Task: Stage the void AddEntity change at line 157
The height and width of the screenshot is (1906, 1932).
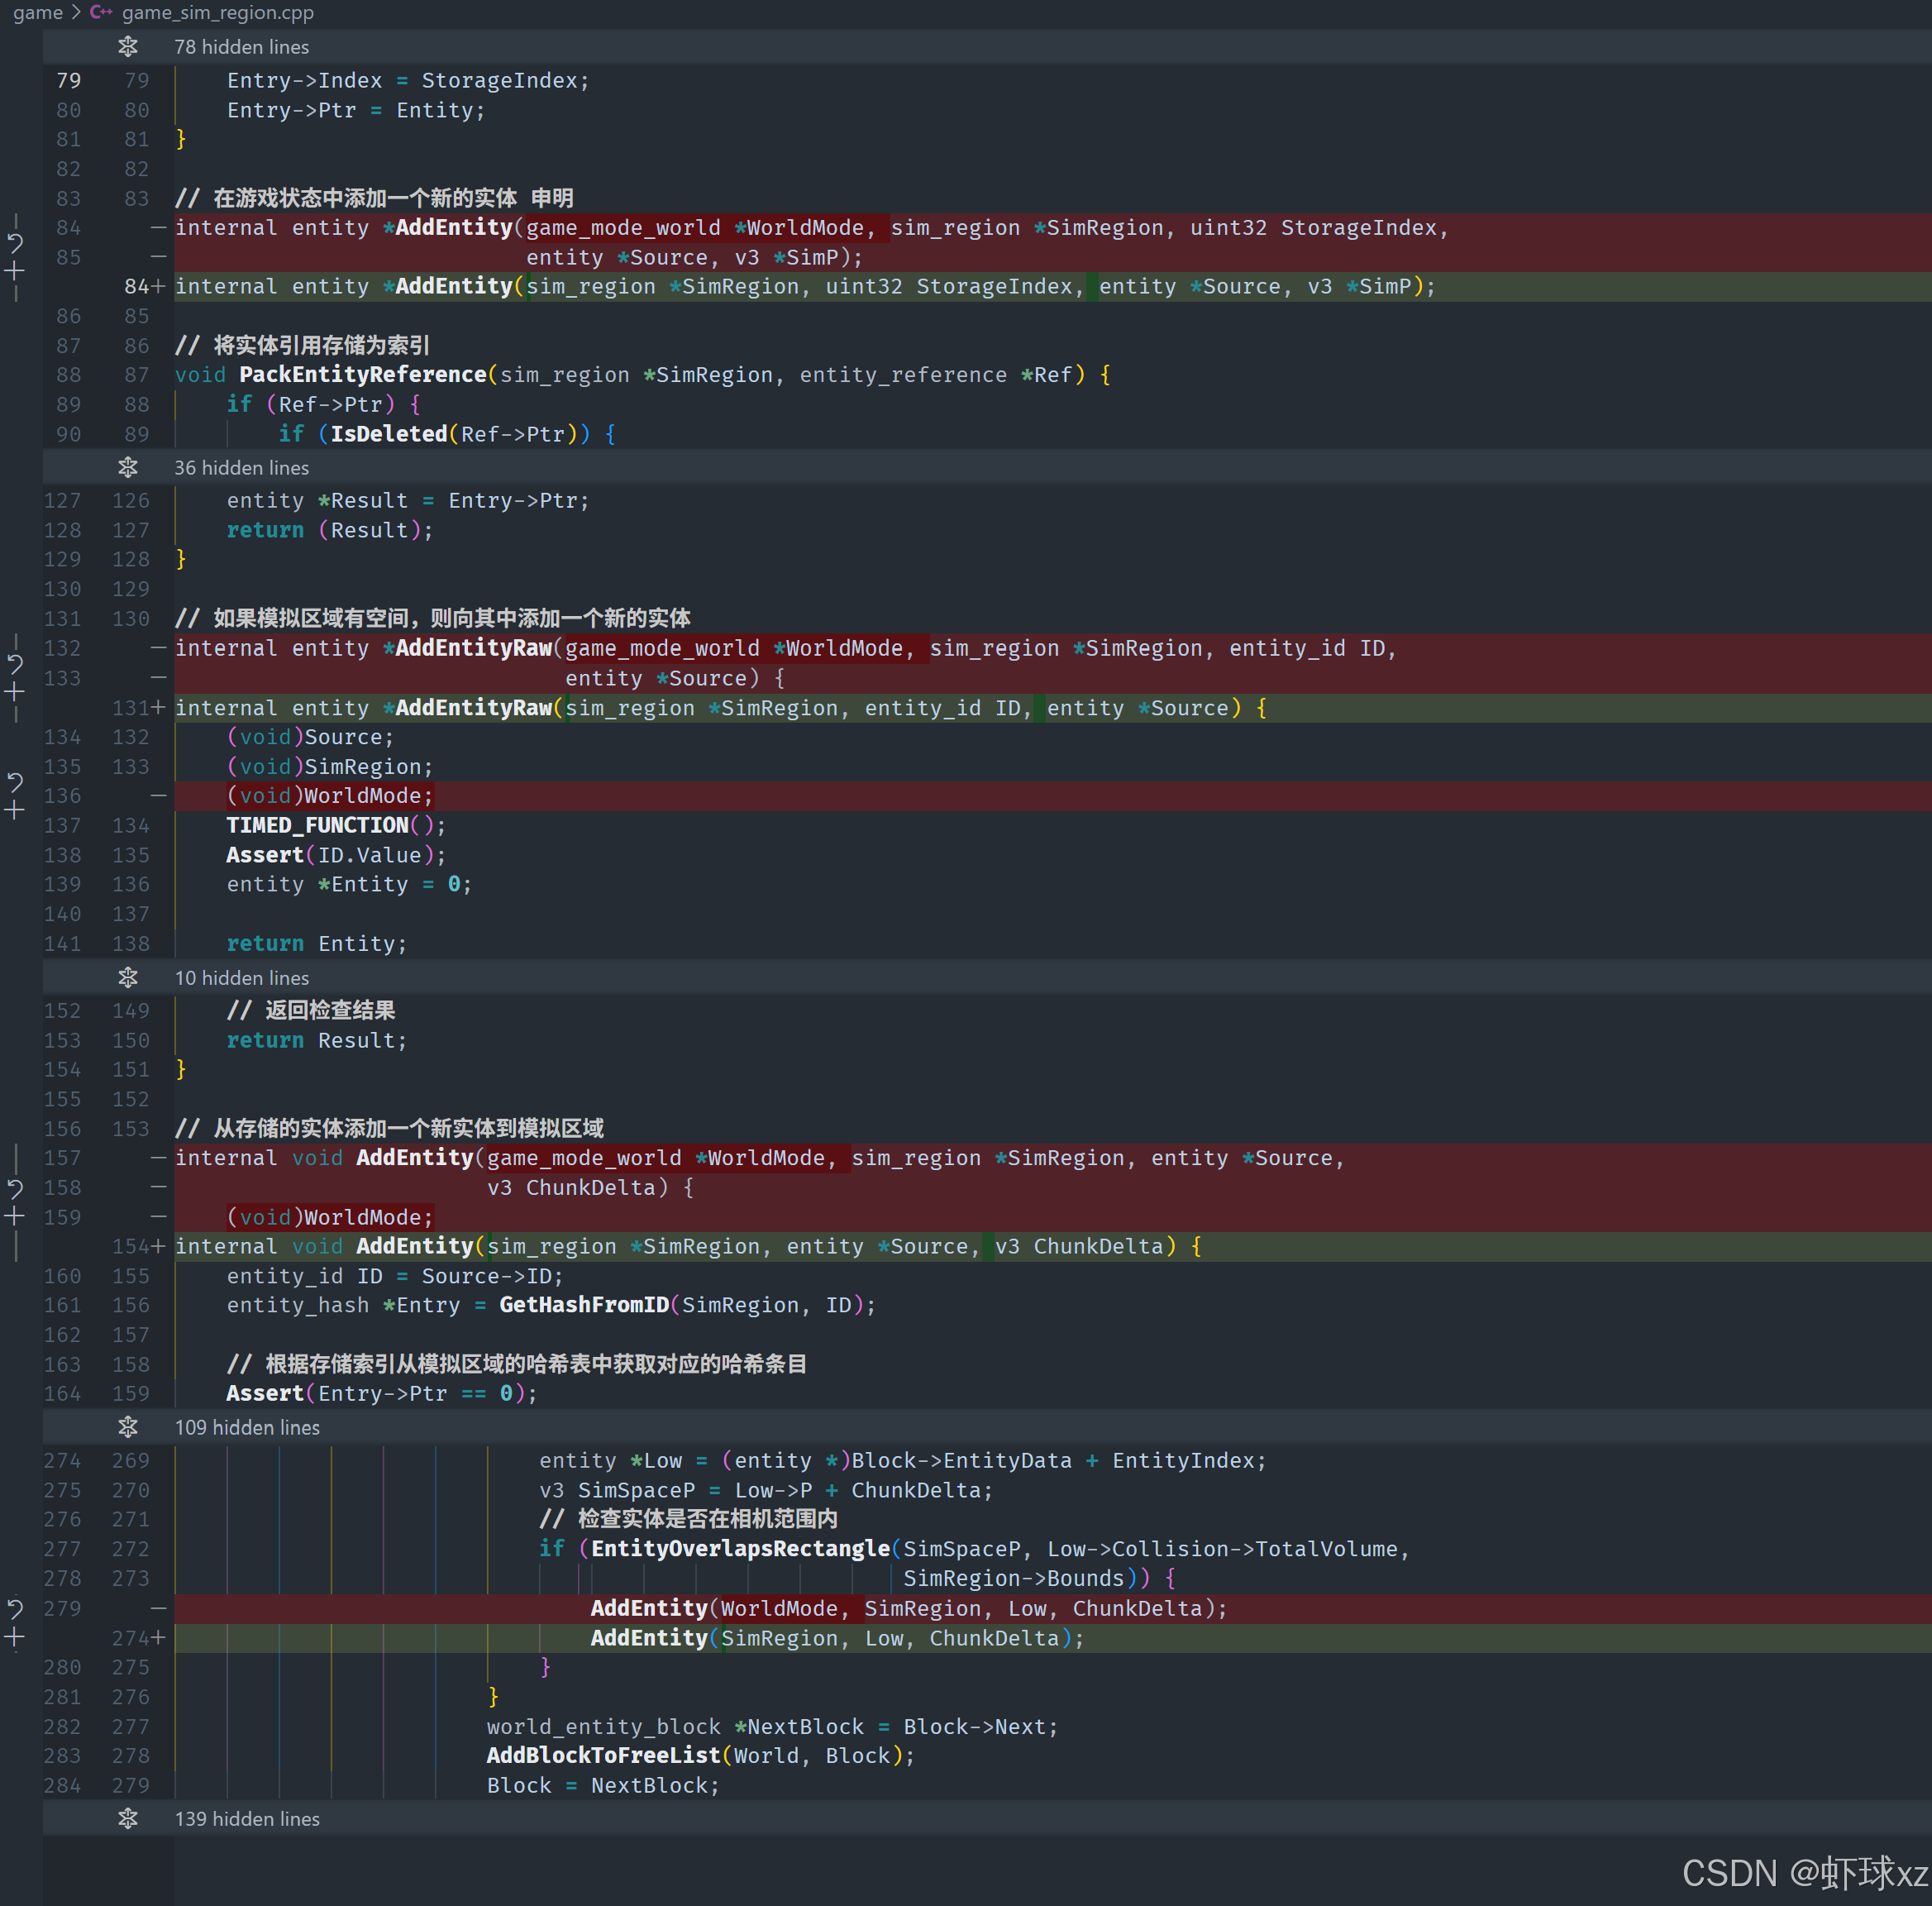Action: click(x=15, y=1217)
